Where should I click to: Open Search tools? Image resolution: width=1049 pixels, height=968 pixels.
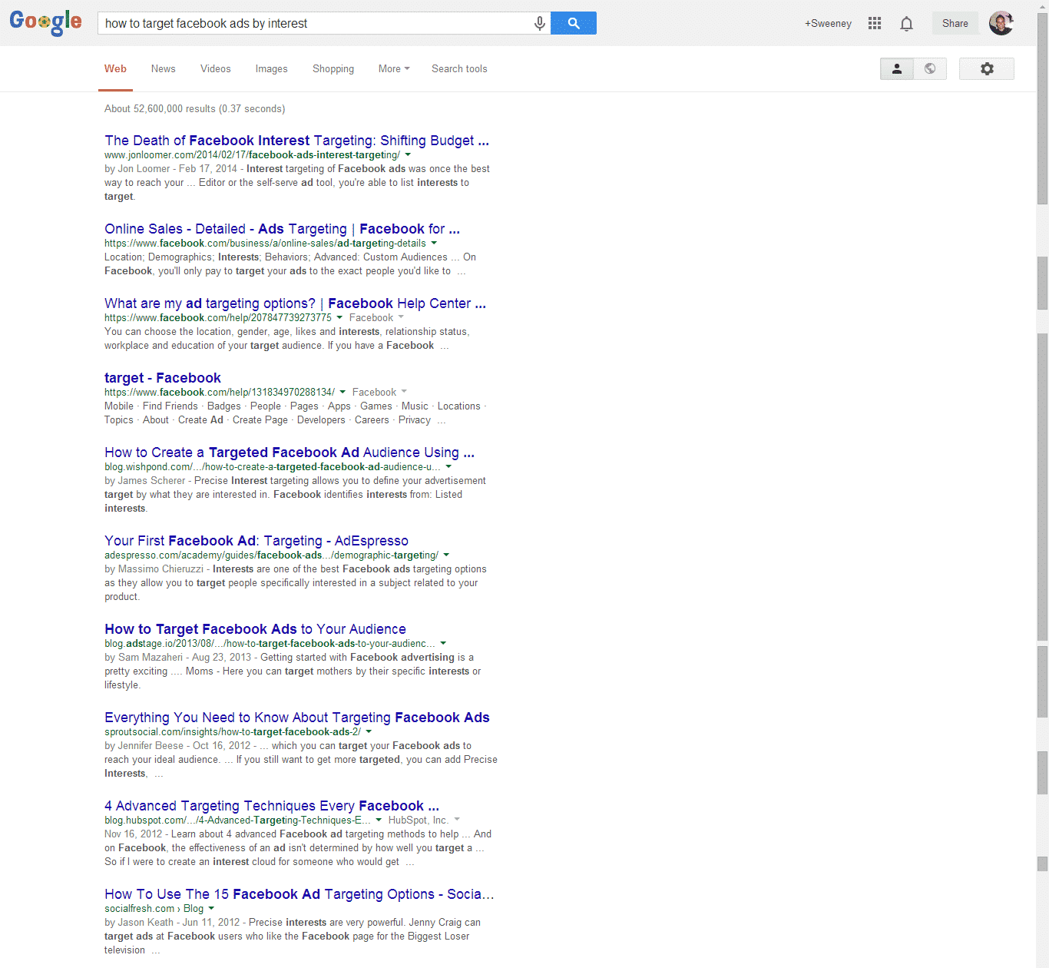[459, 68]
